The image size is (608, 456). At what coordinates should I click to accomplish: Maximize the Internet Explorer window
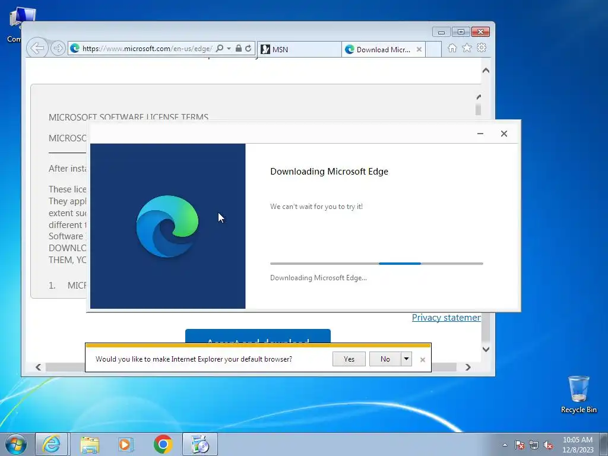[461, 32]
